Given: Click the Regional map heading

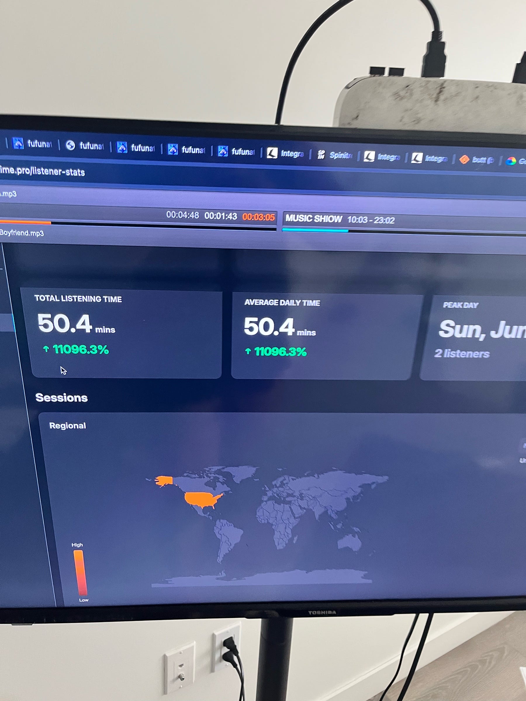Looking at the screenshot, I should point(68,425).
